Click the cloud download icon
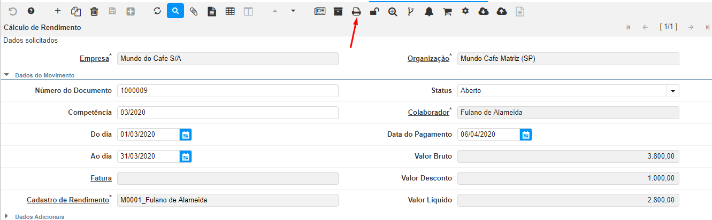Image resolution: width=712 pixels, height=220 pixels. 484,11
